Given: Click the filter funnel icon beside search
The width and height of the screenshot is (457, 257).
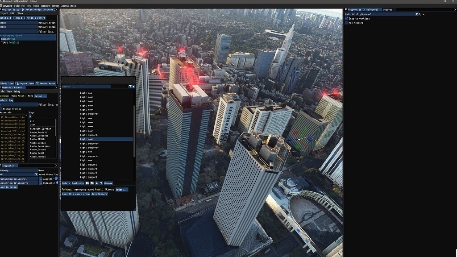Looking at the screenshot, I should click(130, 87).
